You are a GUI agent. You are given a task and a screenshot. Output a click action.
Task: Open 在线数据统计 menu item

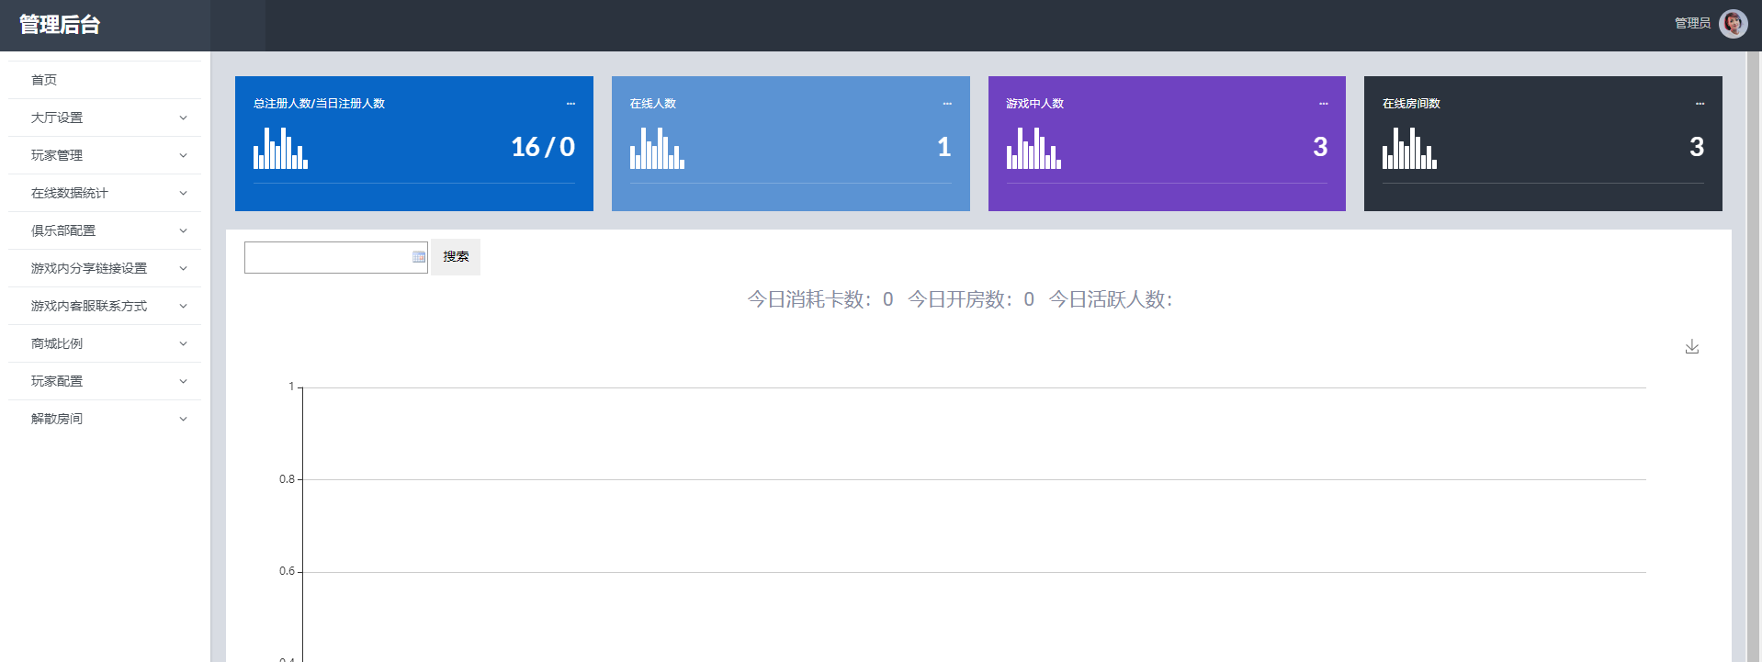(x=104, y=193)
